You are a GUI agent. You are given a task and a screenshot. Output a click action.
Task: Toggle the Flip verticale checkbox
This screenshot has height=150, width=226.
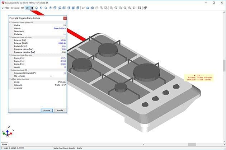(51, 76)
